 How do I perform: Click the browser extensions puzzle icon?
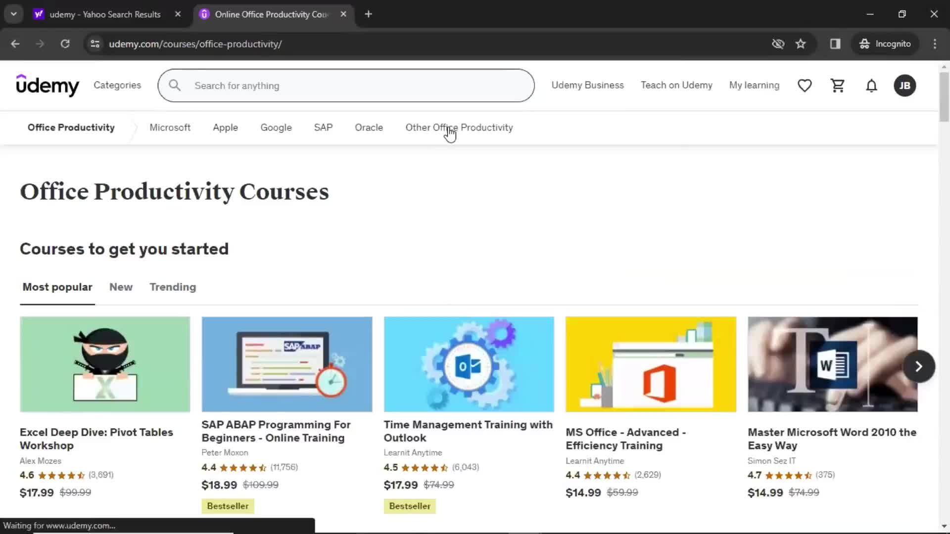(x=835, y=44)
